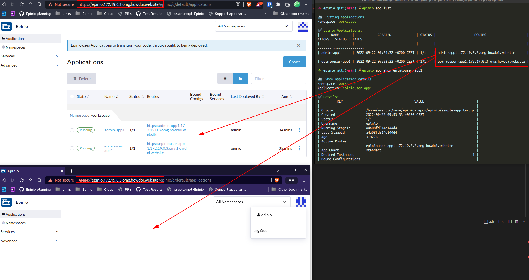Click the trash icon on Delete button
The width and height of the screenshot is (529, 280).
(74, 79)
